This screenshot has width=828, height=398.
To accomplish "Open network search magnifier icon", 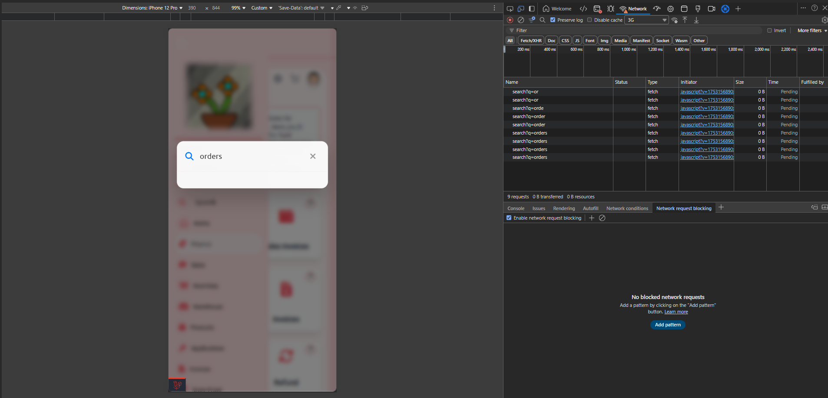I will coord(543,20).
